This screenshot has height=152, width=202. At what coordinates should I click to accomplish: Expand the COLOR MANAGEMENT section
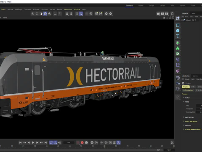(193, 129)
